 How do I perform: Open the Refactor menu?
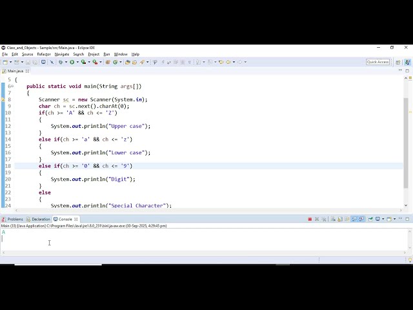[44, 54]
